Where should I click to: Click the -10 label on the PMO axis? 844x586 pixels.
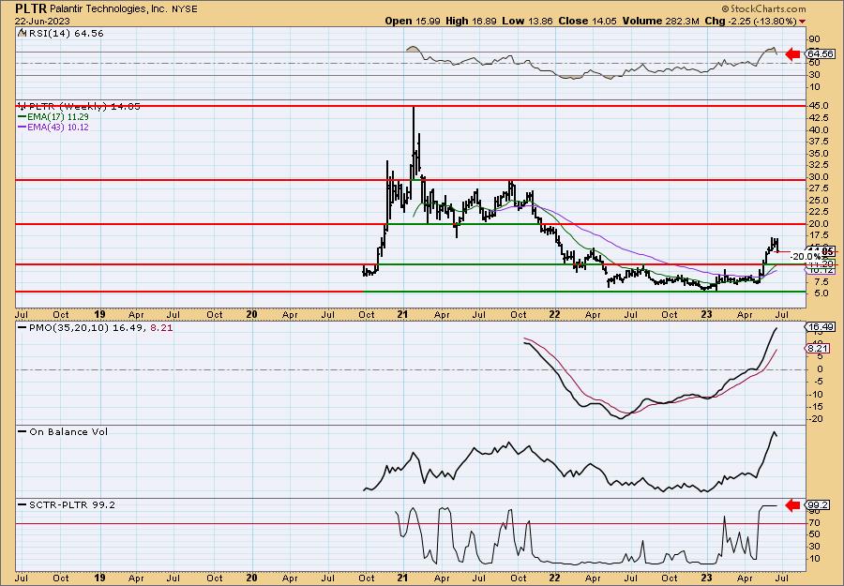816,395
